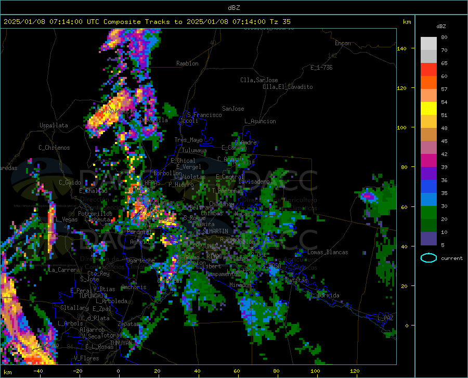The width and height of the screenshot is (468, 378).
Task: Choose the magenta 39–42 dBZ legend swatch
Action: tap(428, 161)
